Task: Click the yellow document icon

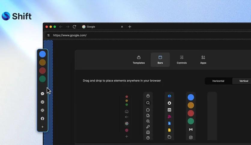Action: click(169, 130)
